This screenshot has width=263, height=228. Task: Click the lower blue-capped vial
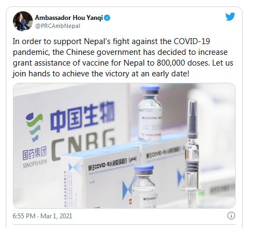coord(144,187)
